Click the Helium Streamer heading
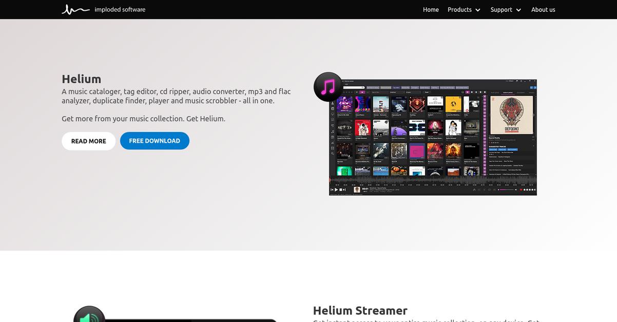The width and height of the screenshot is (617, 322). [360, 311]
